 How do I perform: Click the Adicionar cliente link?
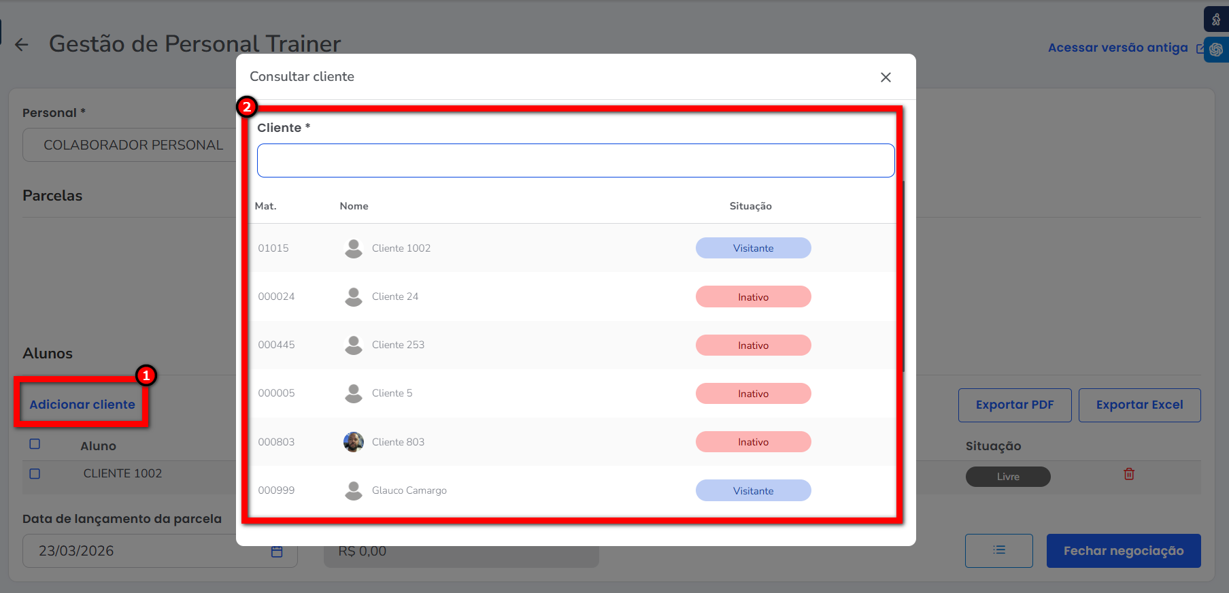click(x=82, y=405)
